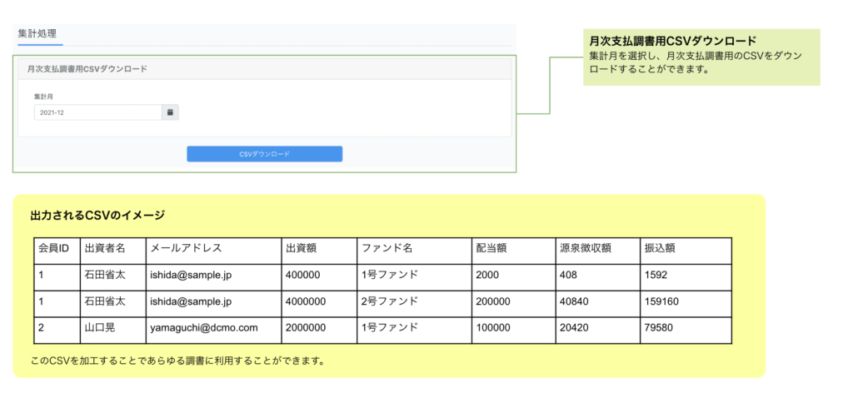Click the 振込額 column header
The height and width of the screenshot is (398, 853).
659,248
